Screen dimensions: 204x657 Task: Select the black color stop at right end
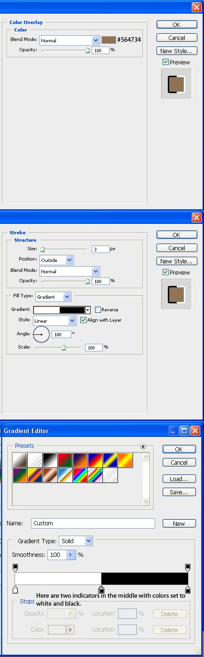point(188,589)
